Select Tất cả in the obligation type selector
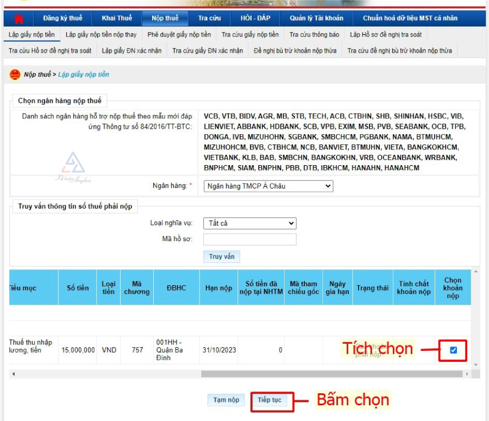The height and width of the screenshot is (421, 489). (249, 223)
